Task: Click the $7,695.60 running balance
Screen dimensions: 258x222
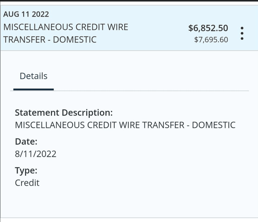Action: point(211,40)
